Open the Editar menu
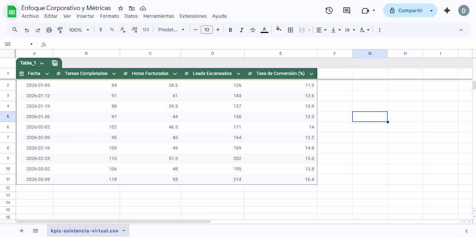The height and width of the screenshot is (237, 476). tap(51, 16)
